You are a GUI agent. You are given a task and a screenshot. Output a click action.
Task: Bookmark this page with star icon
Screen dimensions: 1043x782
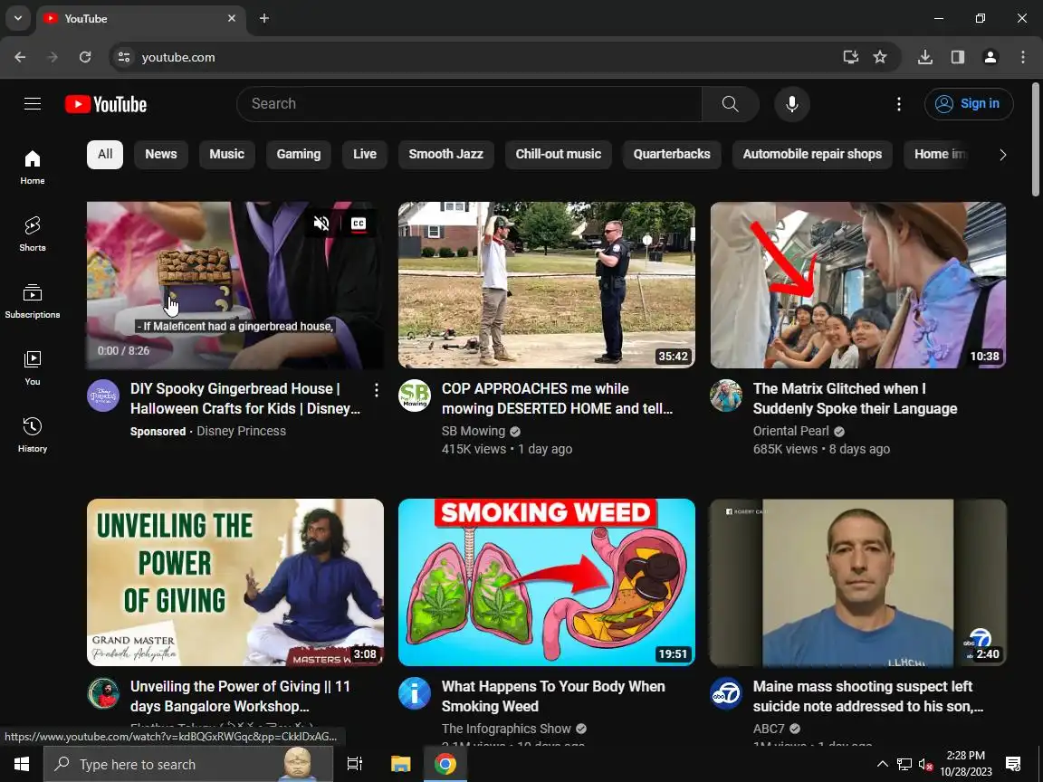(x=880, y=57)
